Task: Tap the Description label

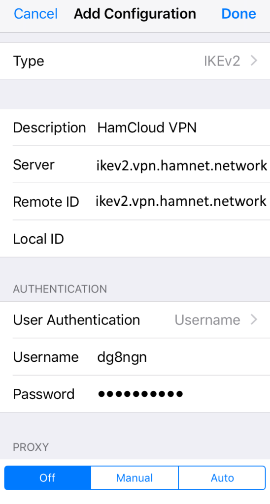Action: 50,128
